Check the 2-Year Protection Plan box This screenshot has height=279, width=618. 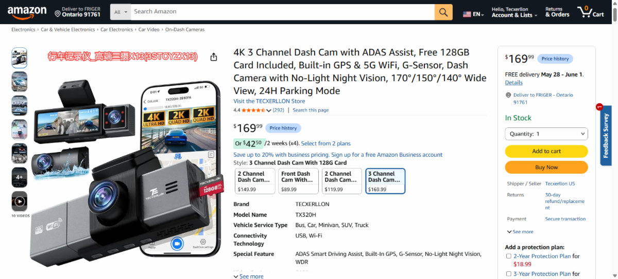pyautogui.click(x=509, y=256)
